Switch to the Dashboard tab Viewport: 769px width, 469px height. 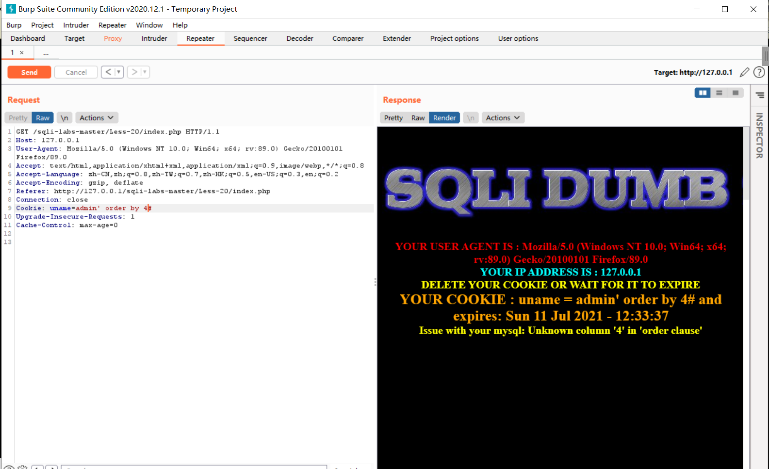click(x=28, y=39)
